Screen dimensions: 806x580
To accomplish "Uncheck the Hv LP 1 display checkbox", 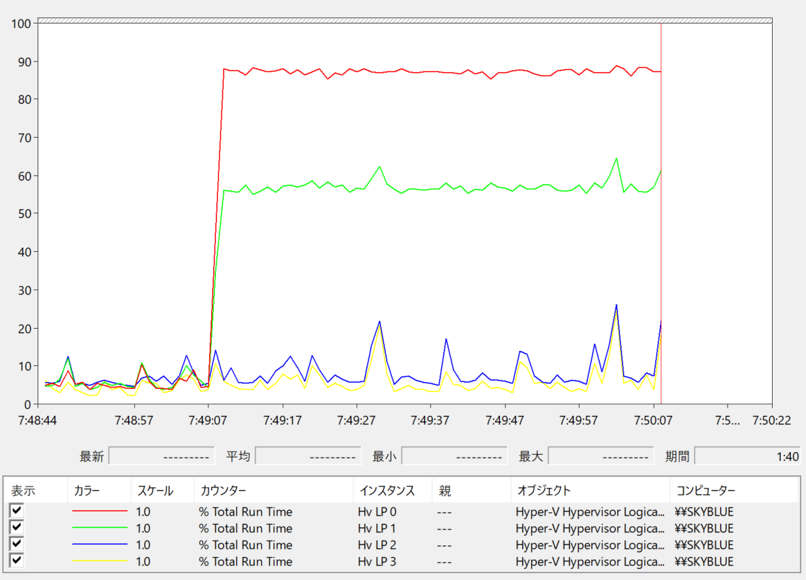I will tap(17, 527).
